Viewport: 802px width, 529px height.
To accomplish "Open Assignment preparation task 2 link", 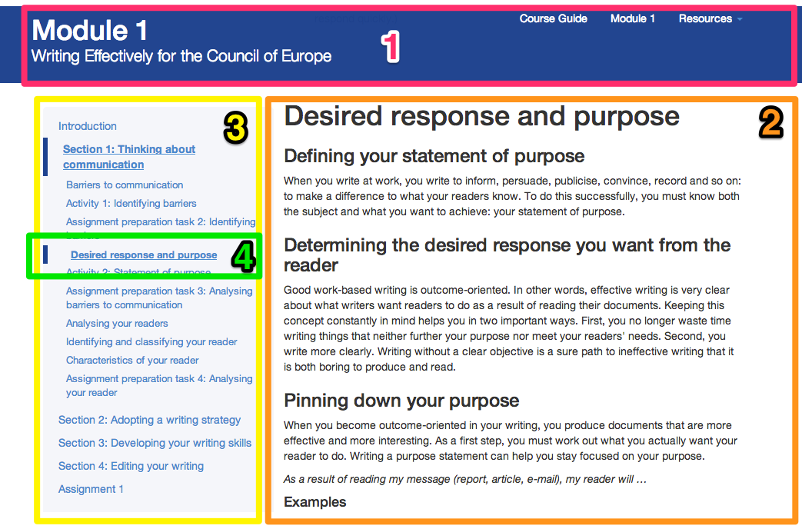I will coord(160,222).
